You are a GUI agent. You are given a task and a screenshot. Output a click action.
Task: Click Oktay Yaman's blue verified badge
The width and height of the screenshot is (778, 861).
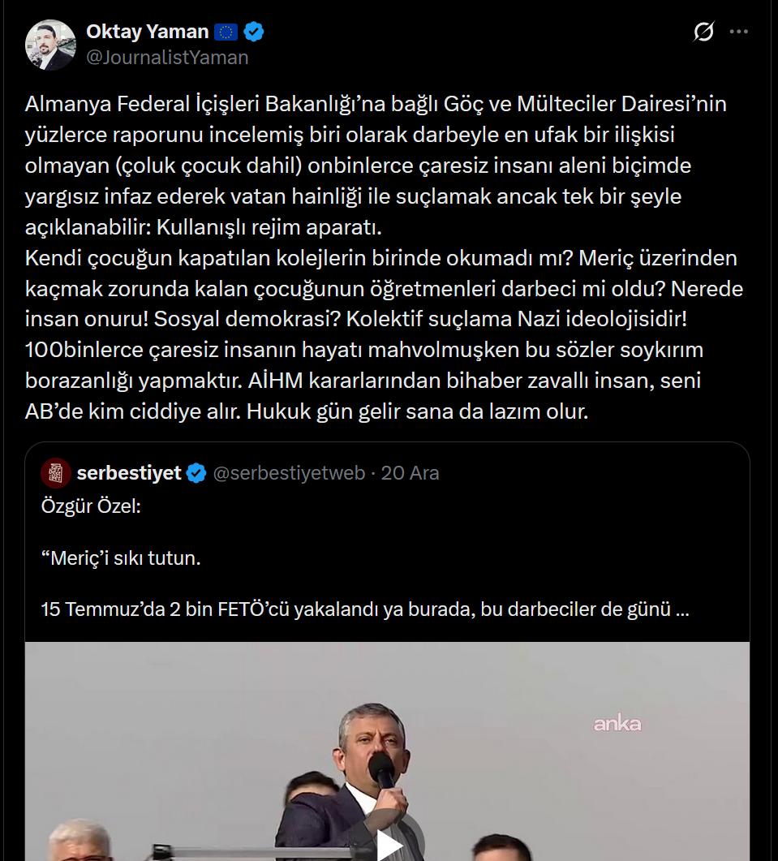(253, 32)
